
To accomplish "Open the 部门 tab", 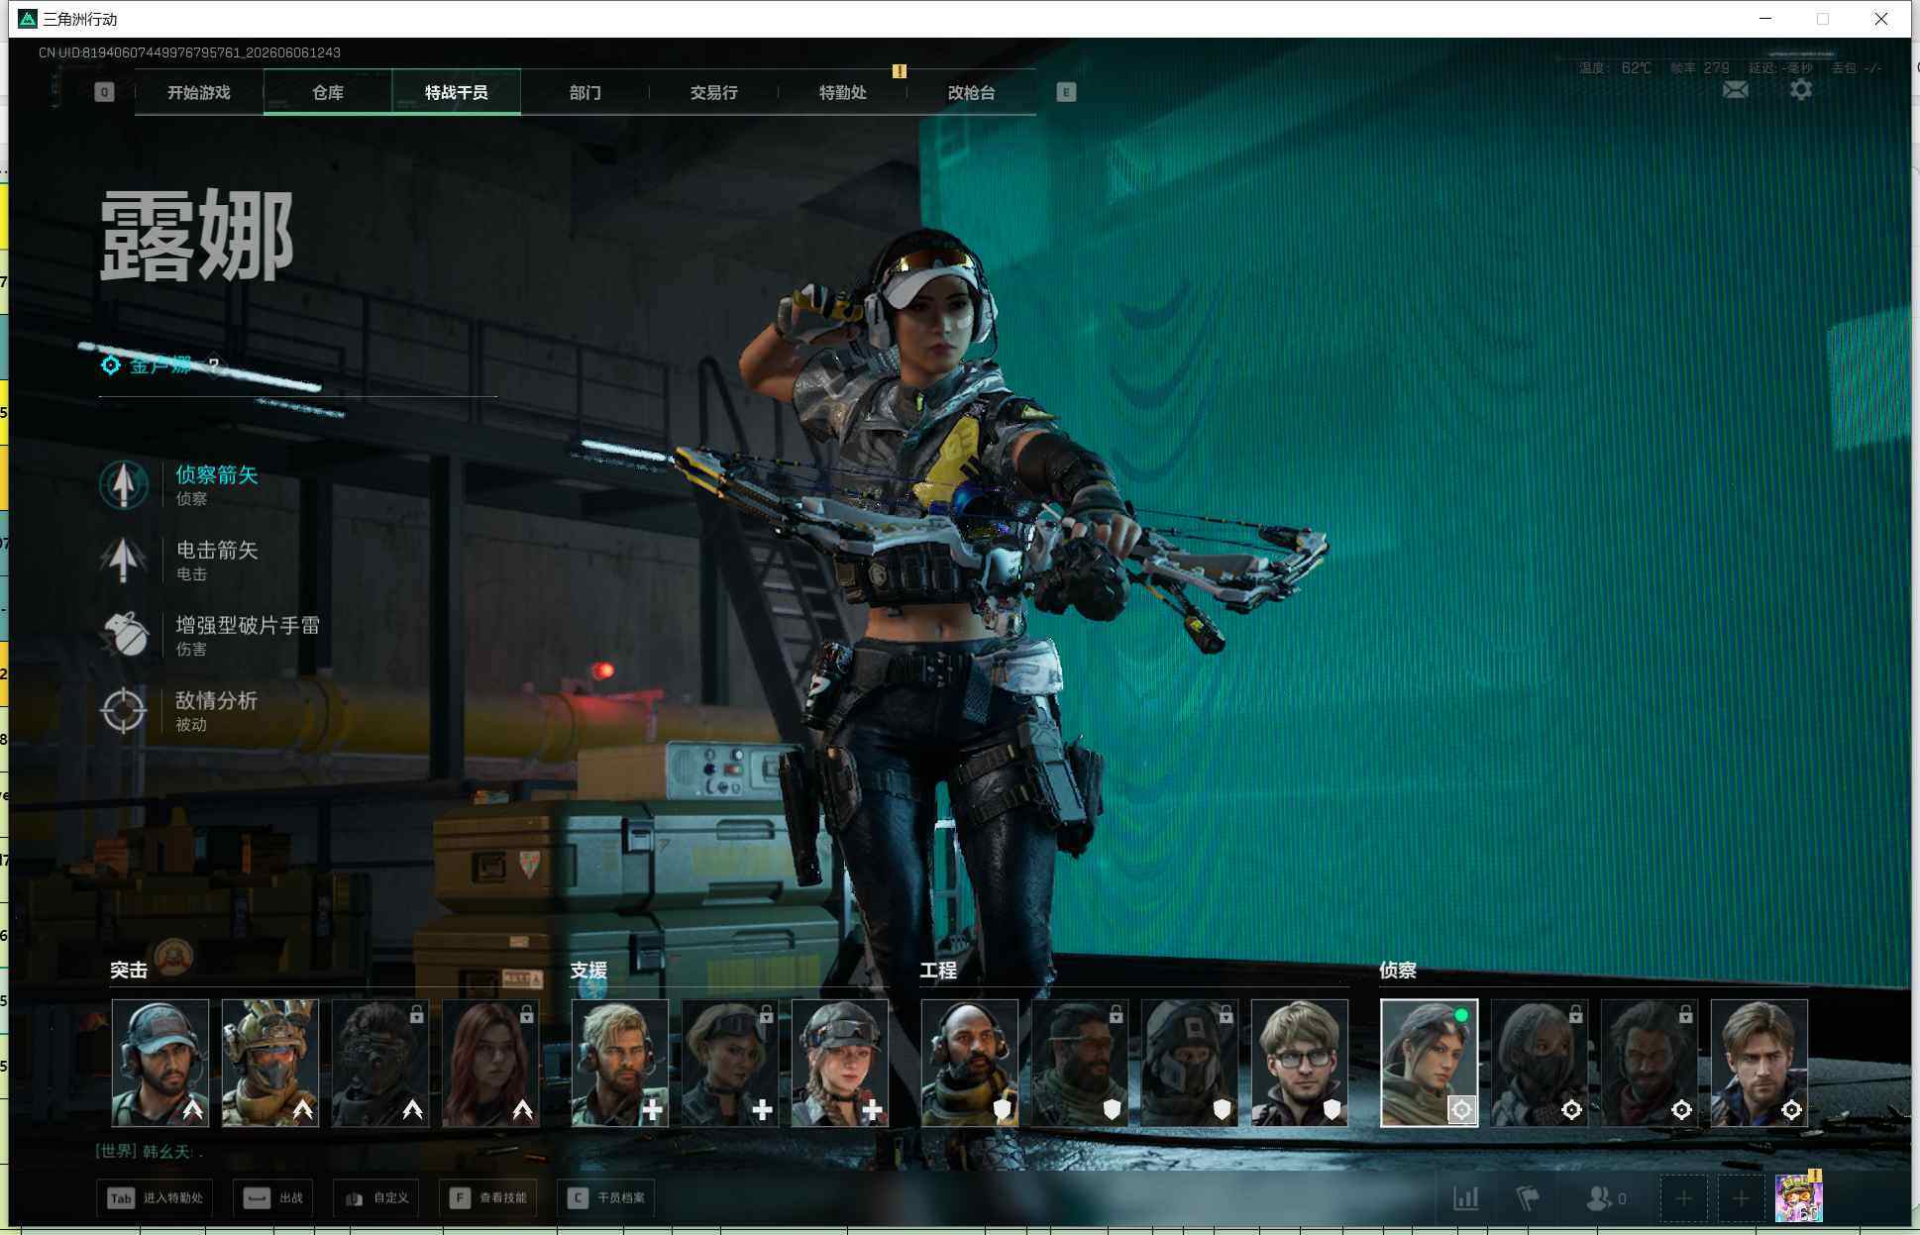I will coord(585,92).
